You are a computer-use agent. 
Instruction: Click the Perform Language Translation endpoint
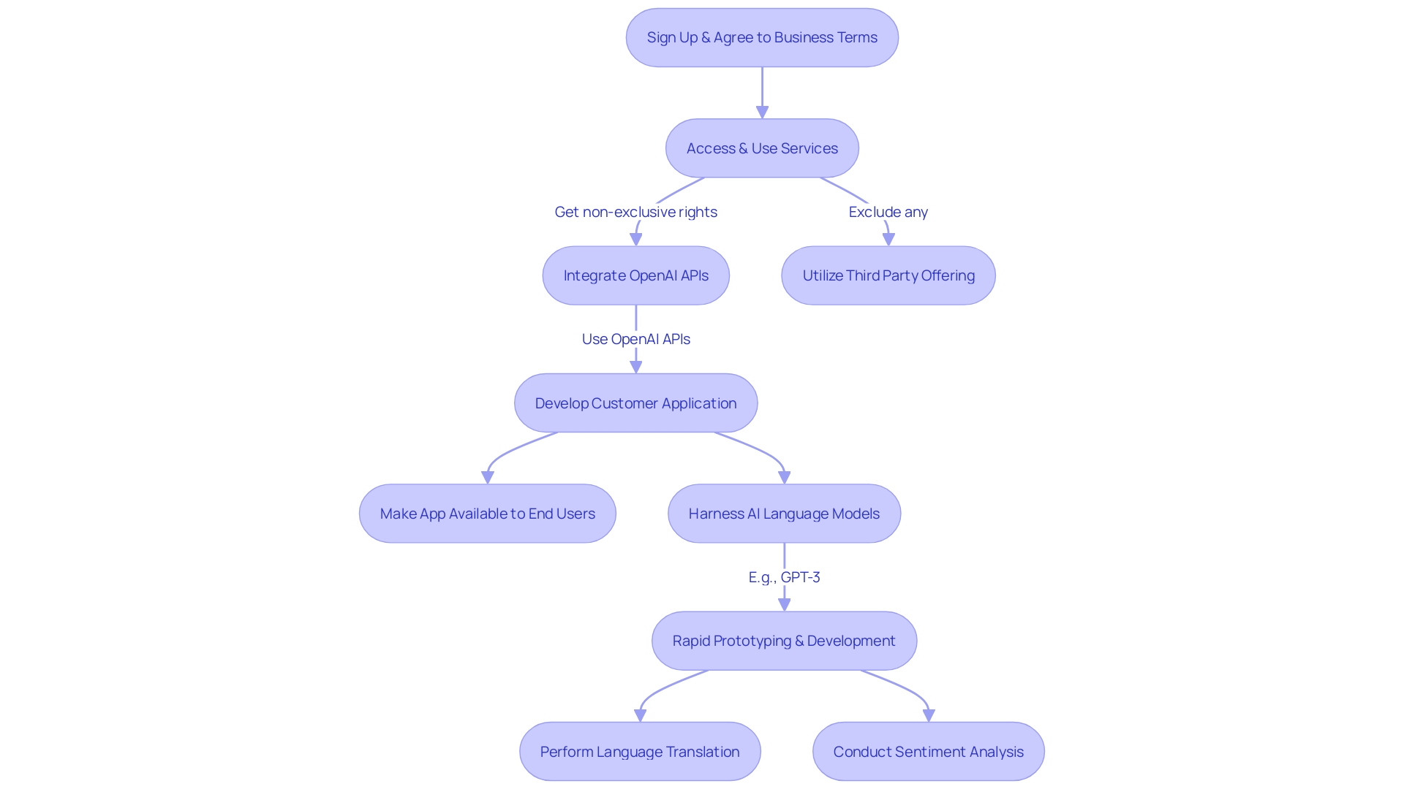click(635, 752)
